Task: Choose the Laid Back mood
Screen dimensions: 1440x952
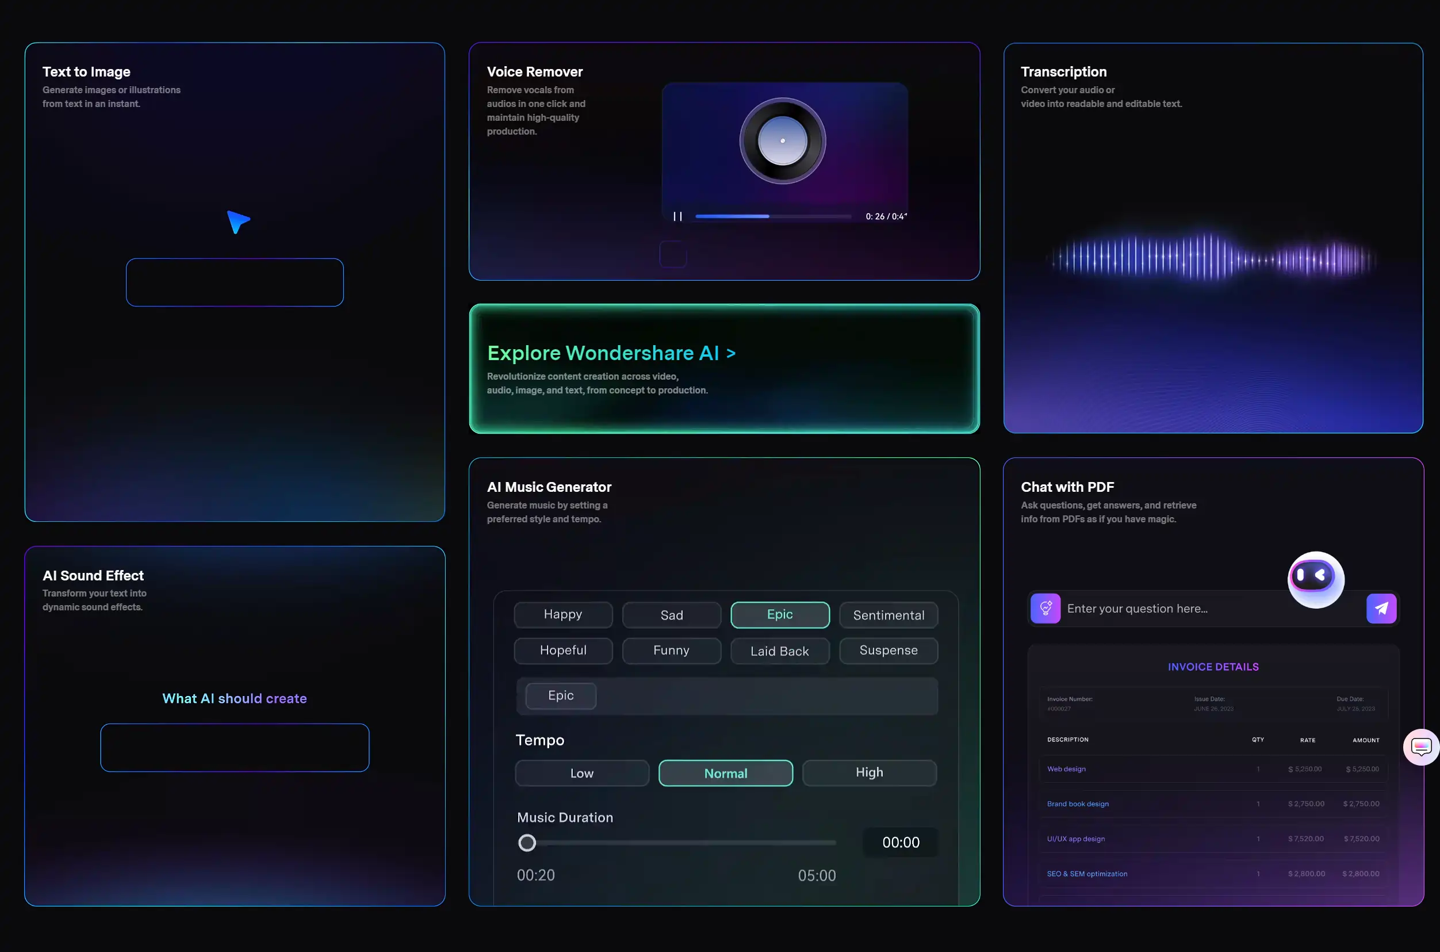Action: tap(780, 651)
